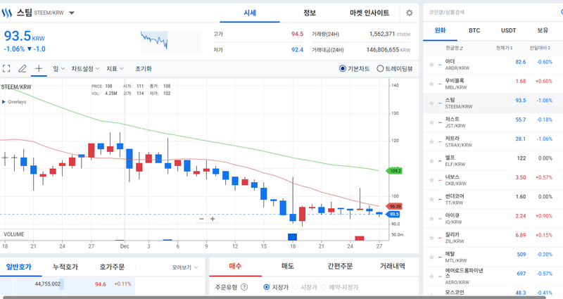
Task: Zoom in the chart with plus button
Action: tap(213, 219)
